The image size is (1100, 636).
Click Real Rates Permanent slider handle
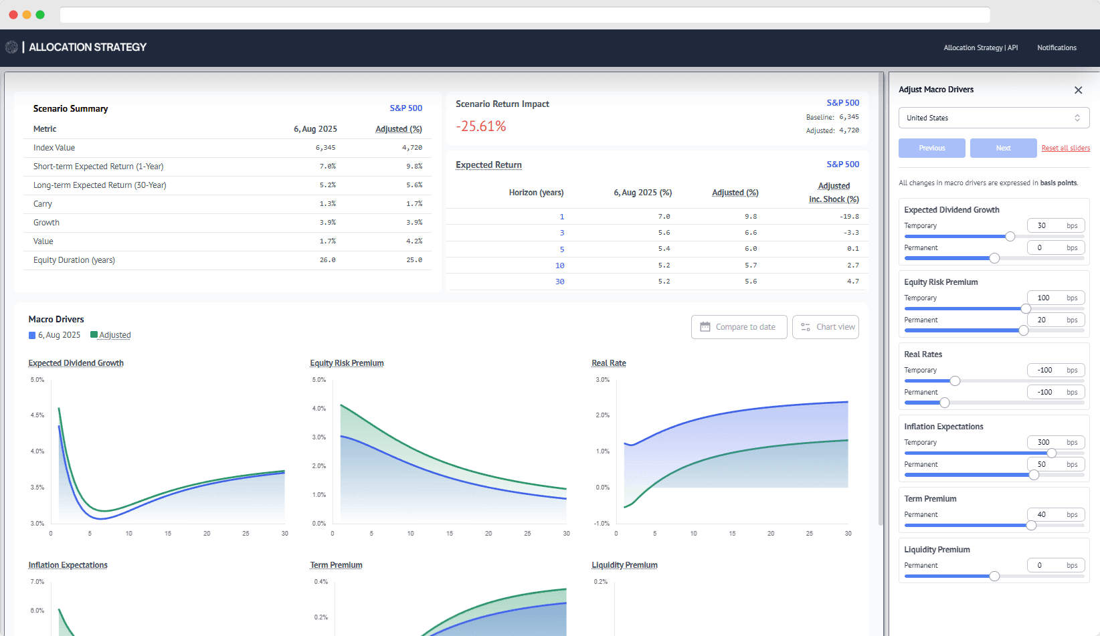coord(944,403)
